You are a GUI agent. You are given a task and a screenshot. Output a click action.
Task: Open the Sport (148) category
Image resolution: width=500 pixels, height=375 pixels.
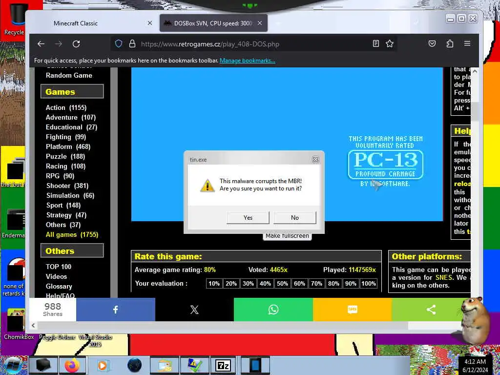[x=63, y=206]
